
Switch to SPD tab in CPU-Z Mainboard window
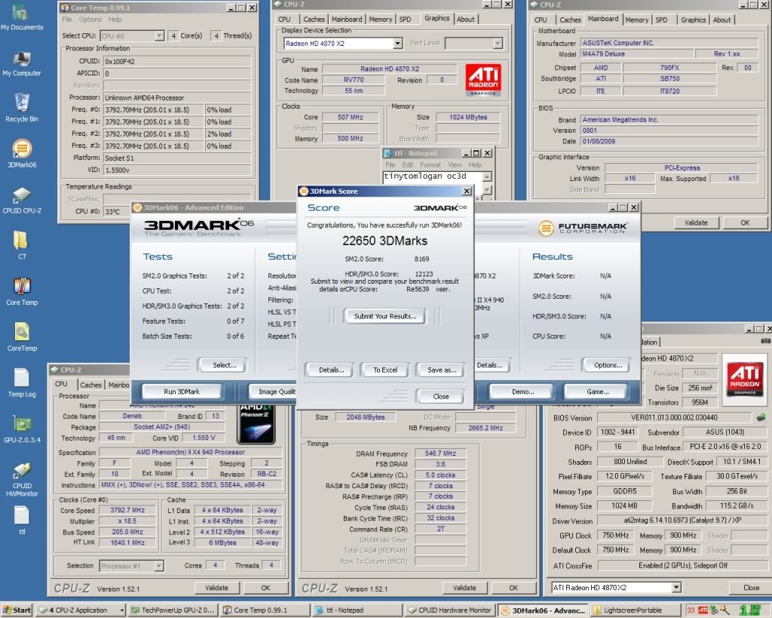(x=661, y=20)
